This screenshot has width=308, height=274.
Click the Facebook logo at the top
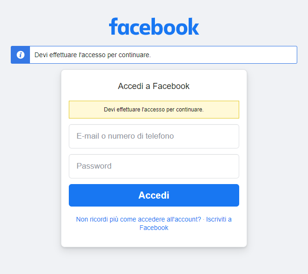click(154, 27)
